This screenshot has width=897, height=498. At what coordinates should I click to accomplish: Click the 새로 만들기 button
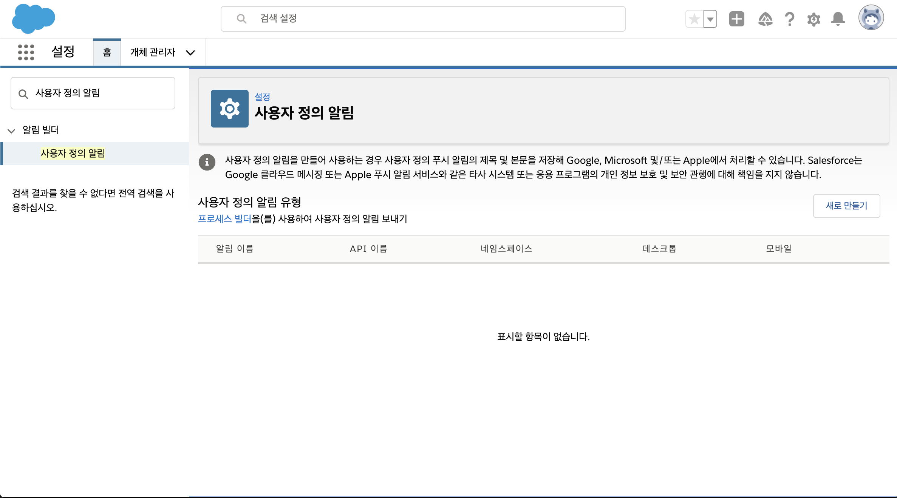coord(846,206)
